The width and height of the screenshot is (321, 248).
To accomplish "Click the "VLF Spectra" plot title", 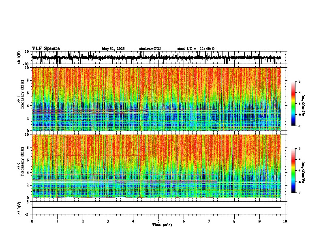I will (x=46, y=49).
